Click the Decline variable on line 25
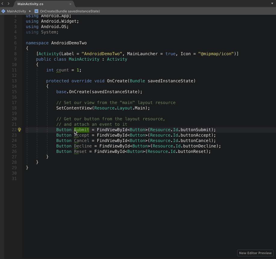 (x=83, y=146)
